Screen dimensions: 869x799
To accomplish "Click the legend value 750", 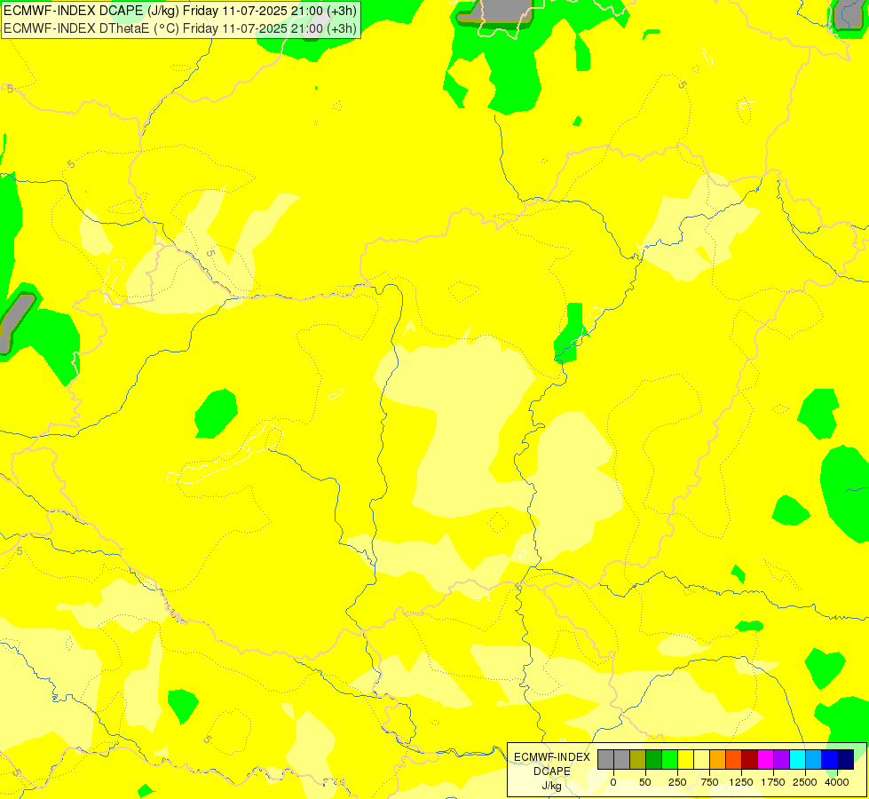I will point(709,782).
